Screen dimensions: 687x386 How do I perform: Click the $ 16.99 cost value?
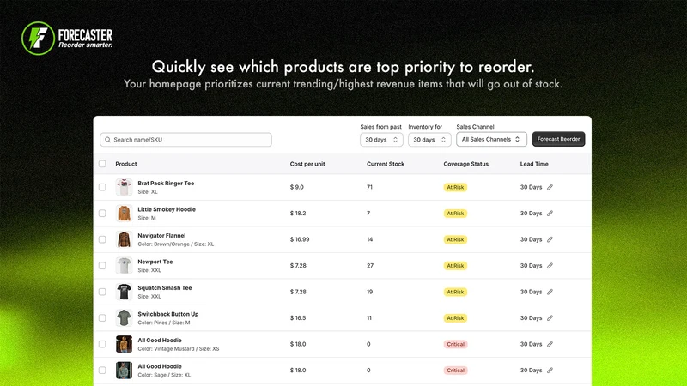pyautogui.click(x=300, y=239)
